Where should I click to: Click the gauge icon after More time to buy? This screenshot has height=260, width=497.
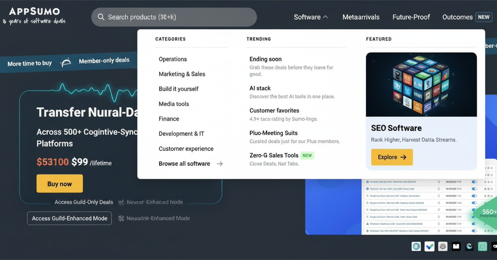click(66, 63)
